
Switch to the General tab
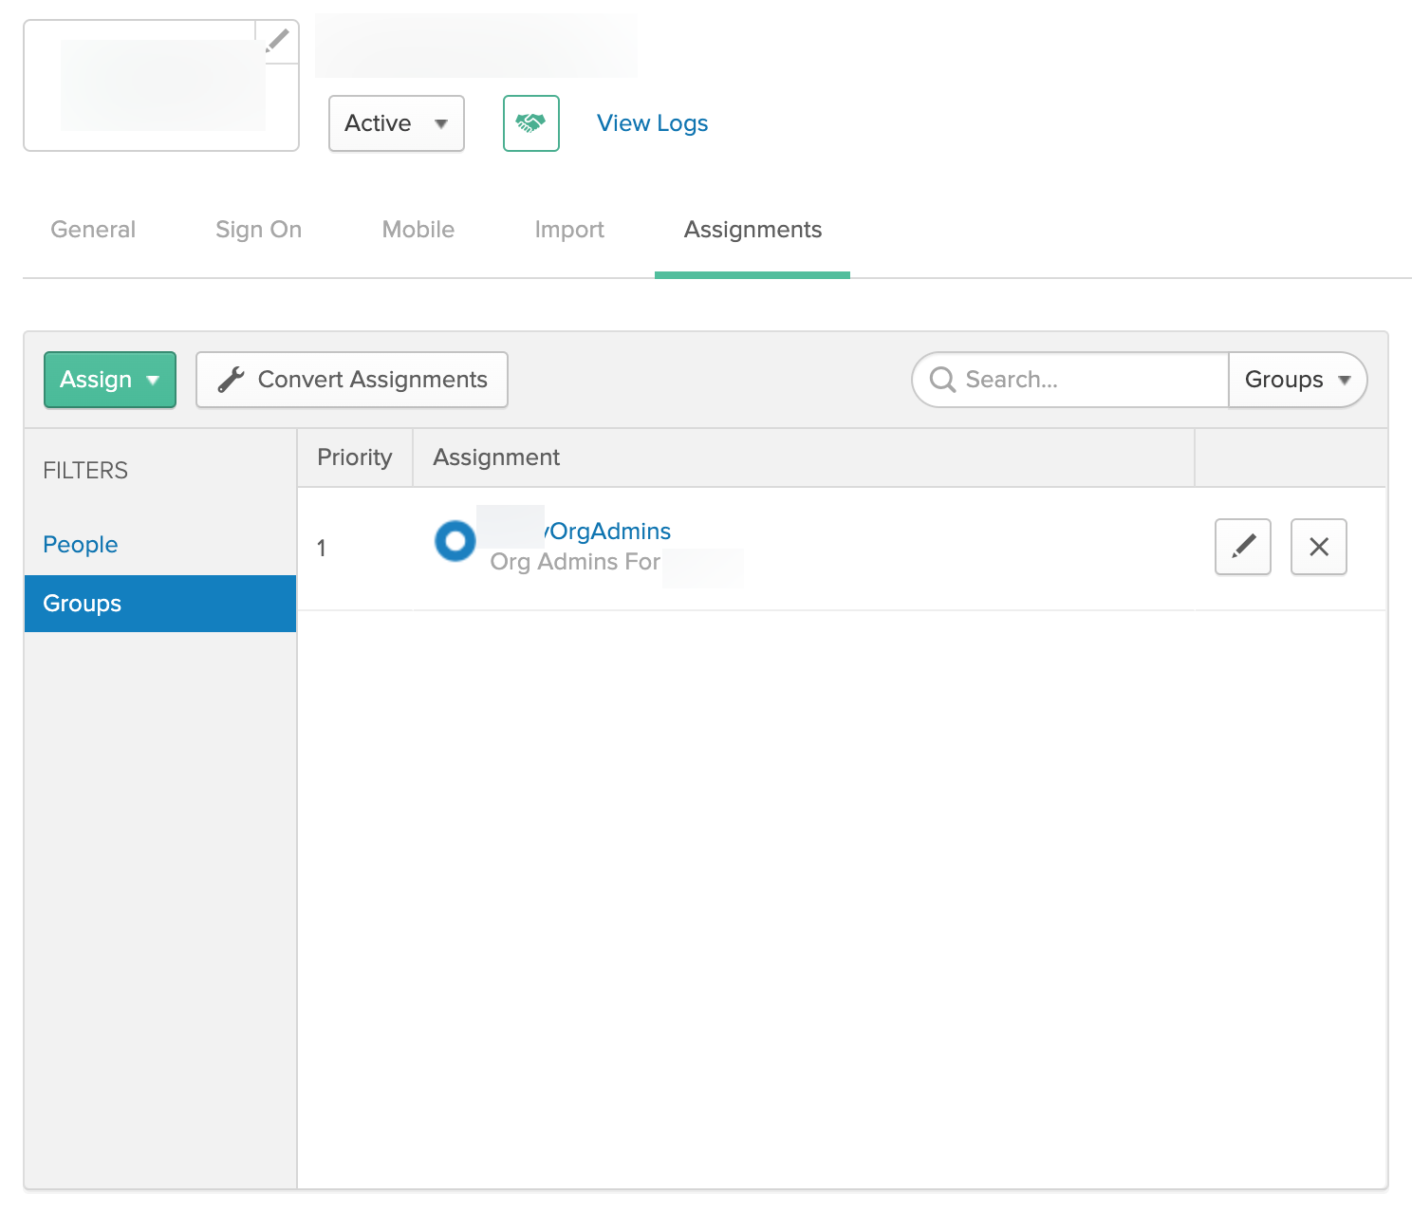tap(93, 230)
